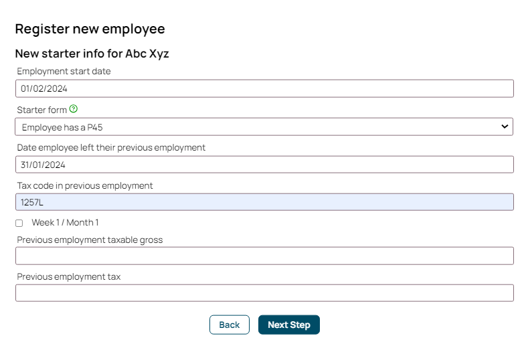Click the 'Employment start date' label

click(x=64, y=72)
